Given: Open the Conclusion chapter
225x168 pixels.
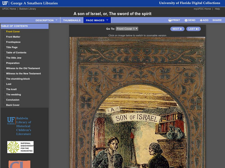Looking at the screenshot, I should [x=13, y=100].
